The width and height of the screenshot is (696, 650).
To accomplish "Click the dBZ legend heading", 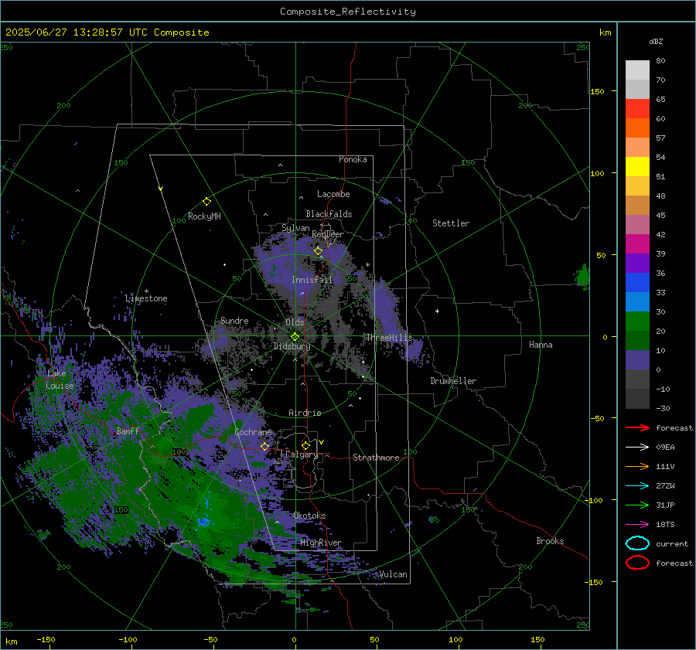I will [x=656, y=41].
